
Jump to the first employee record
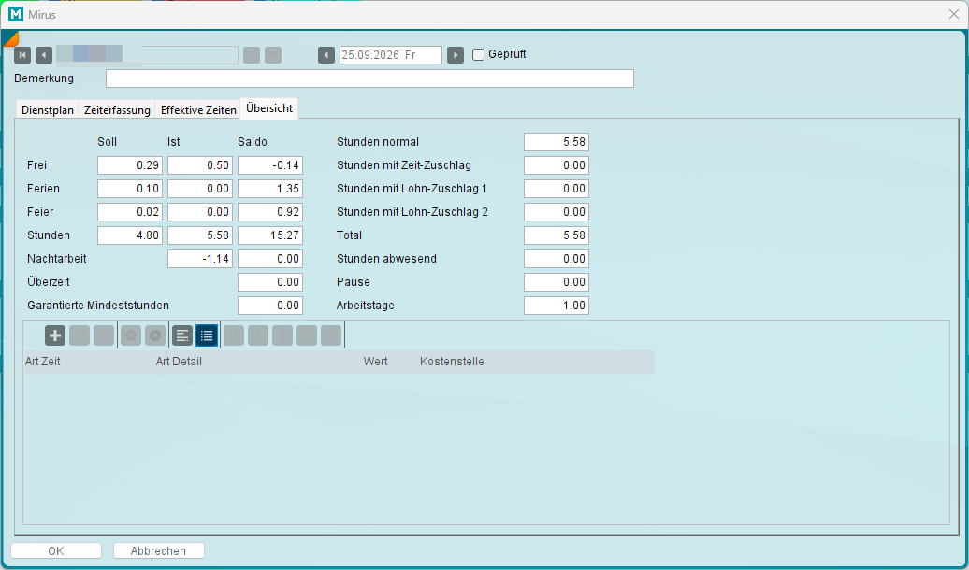tap(22, 55)
